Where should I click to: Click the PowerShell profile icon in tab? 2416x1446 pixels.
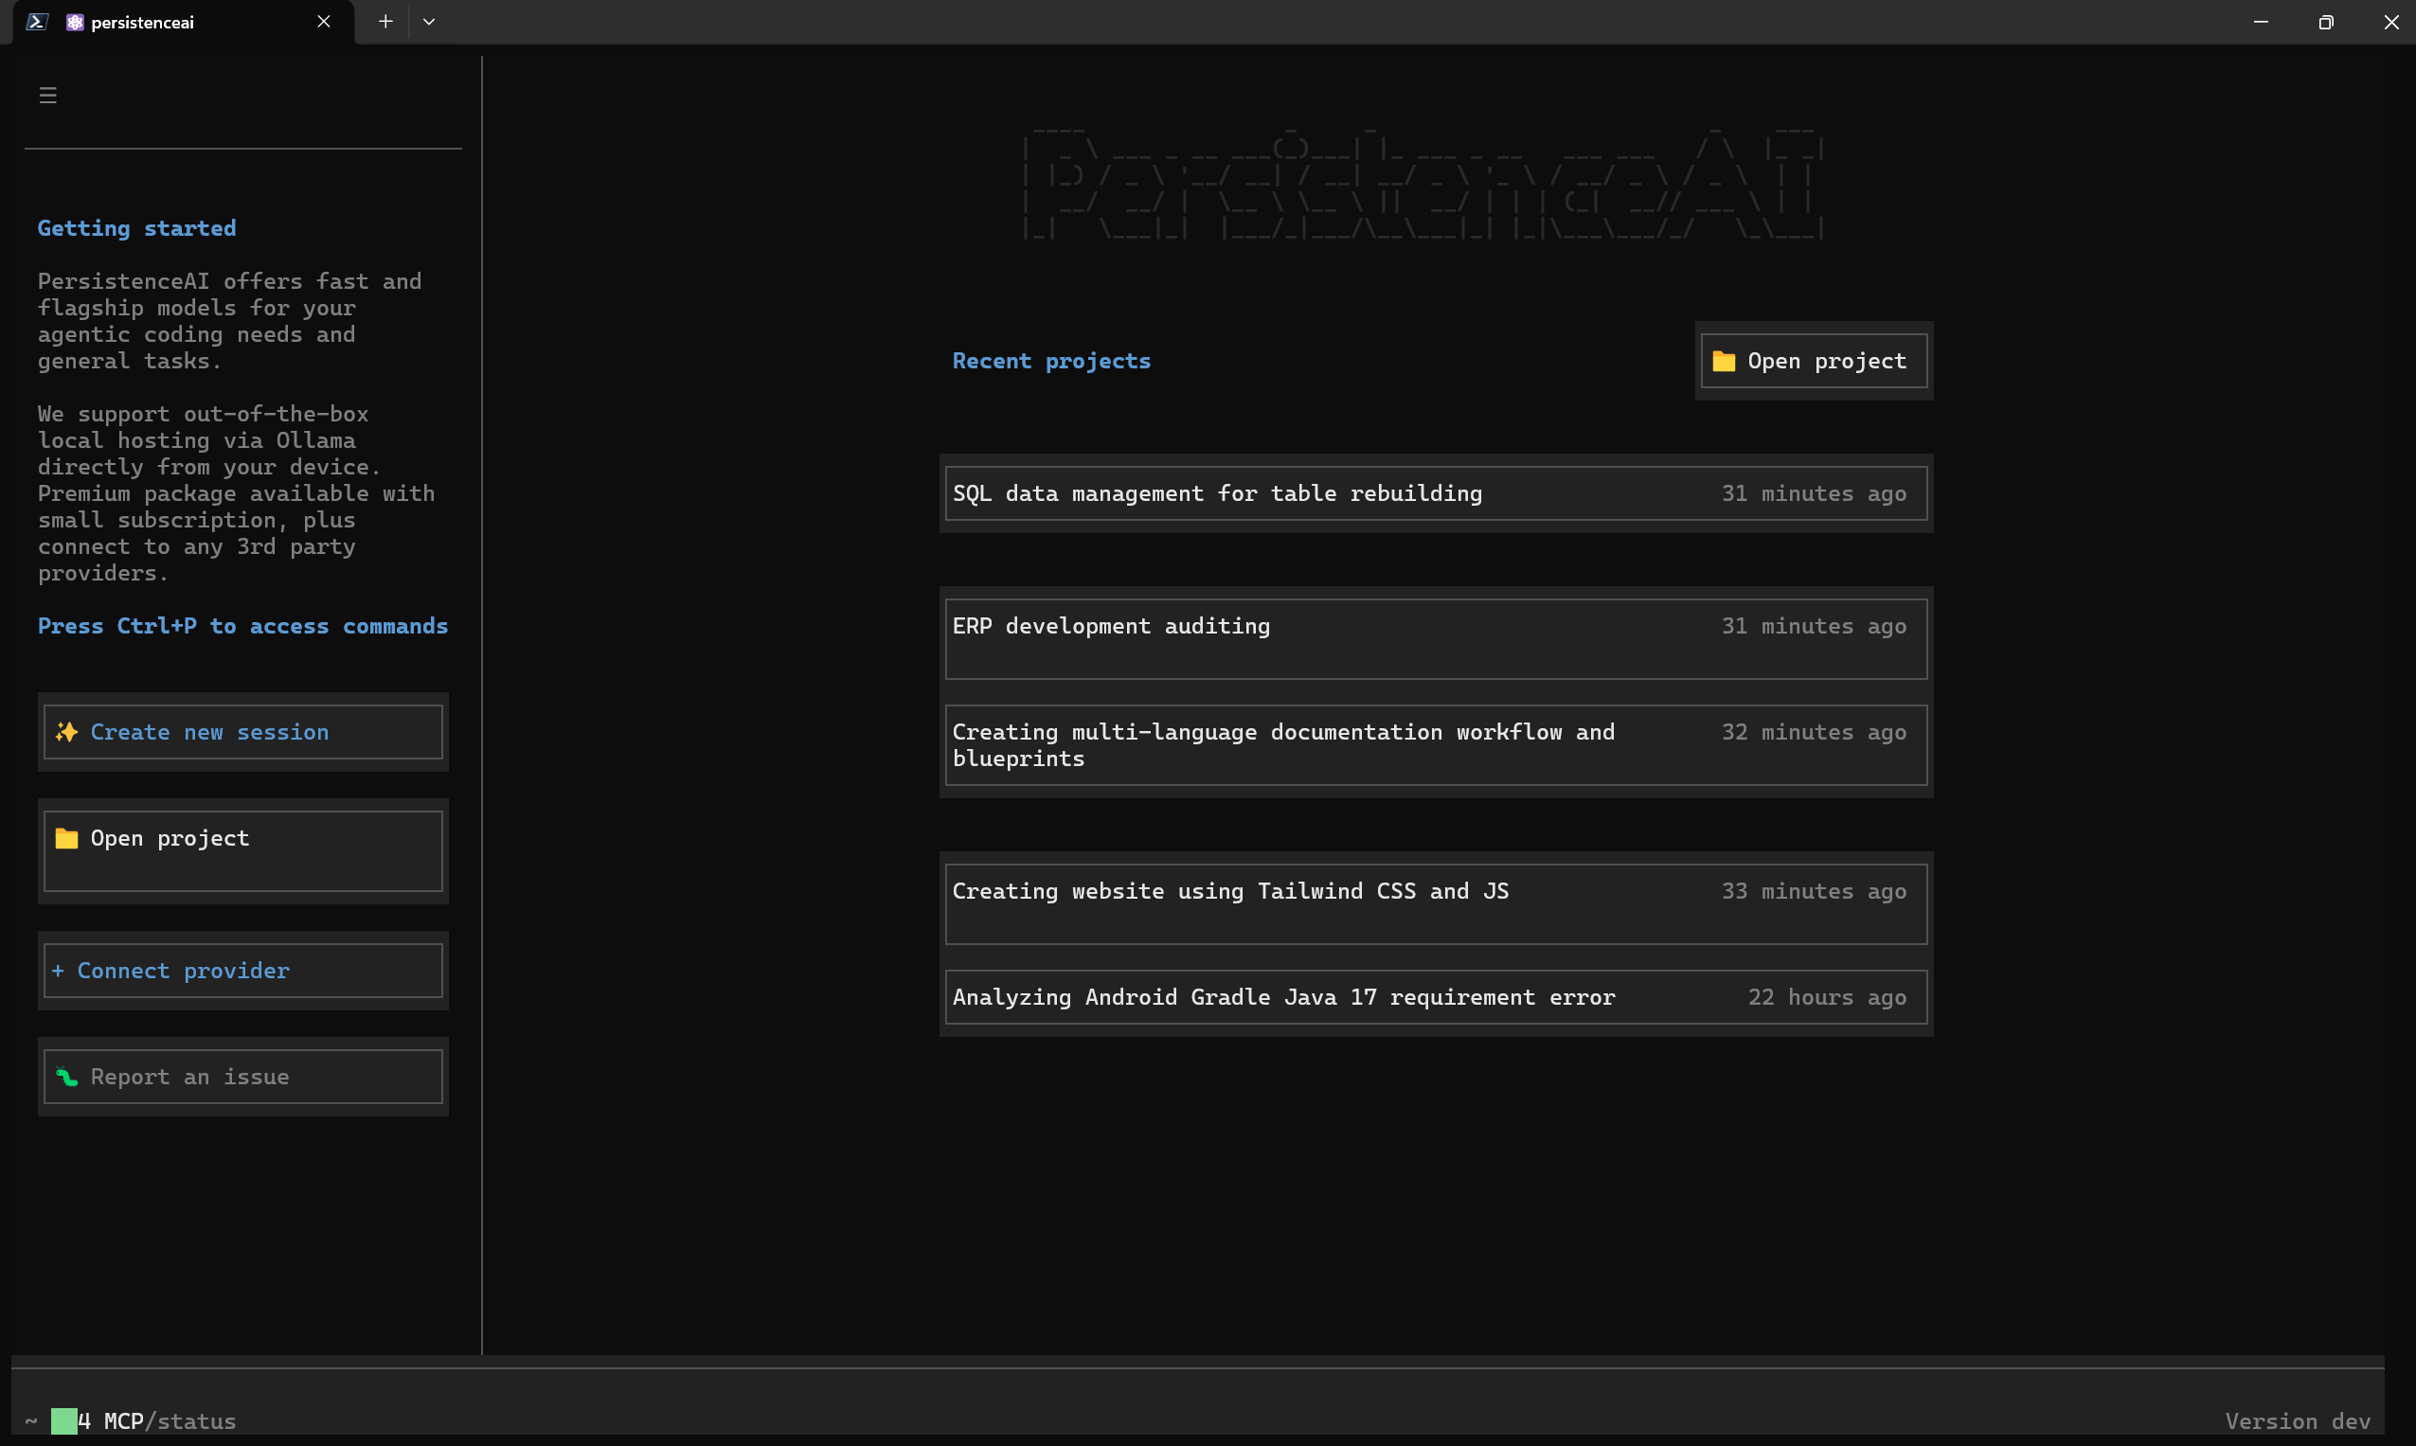pos(37,22)
